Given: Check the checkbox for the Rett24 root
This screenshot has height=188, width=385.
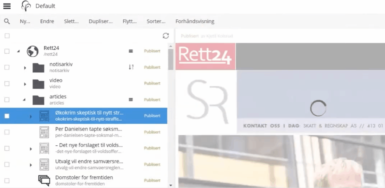Looking at the screenshot, I should pos(7,51).
